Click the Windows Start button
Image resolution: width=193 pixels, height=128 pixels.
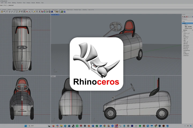(26, 126)
